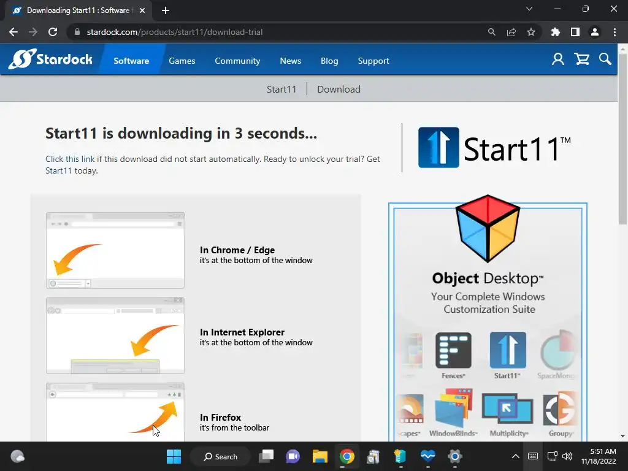Image resolution: width=628 pixels, height=471 pixels.
Task: Open the clock and date in tray
Action: tap(599, 456)
